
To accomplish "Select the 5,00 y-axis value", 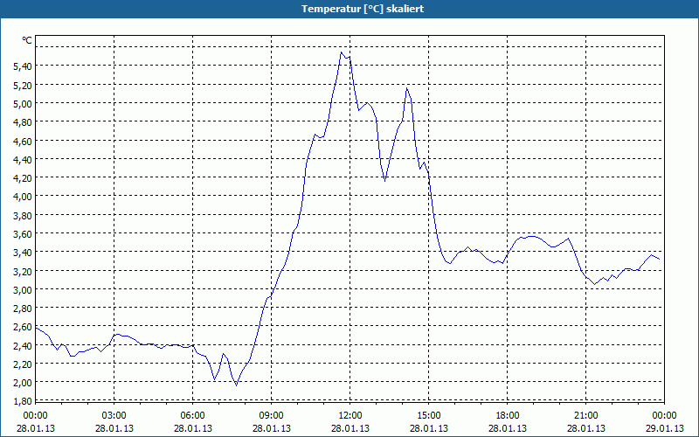I will pos(23,103).
